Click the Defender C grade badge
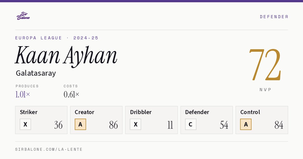 (191, 124)
